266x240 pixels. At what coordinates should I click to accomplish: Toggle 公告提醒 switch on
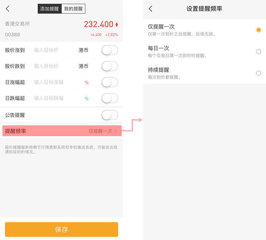[x=110, y=115]
